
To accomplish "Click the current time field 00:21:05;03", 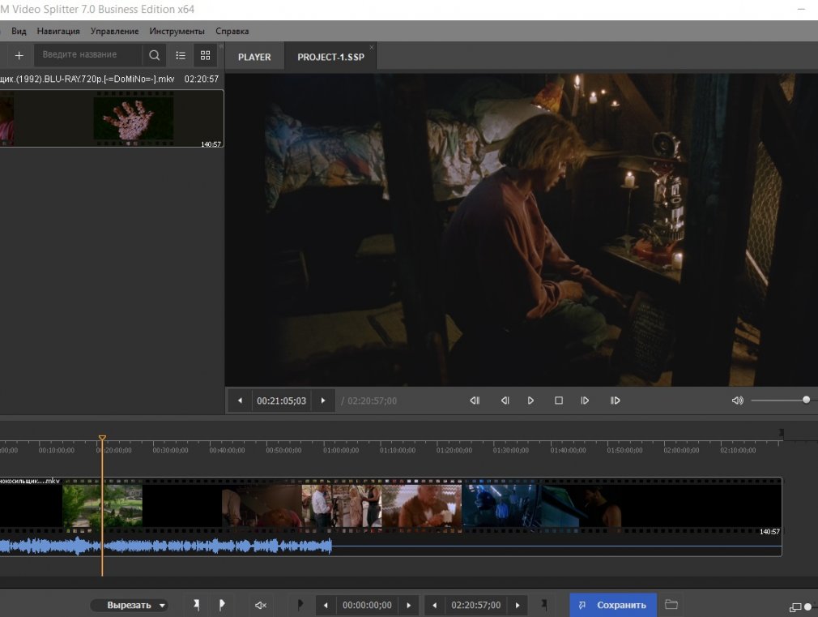I will tap(282, 401).
